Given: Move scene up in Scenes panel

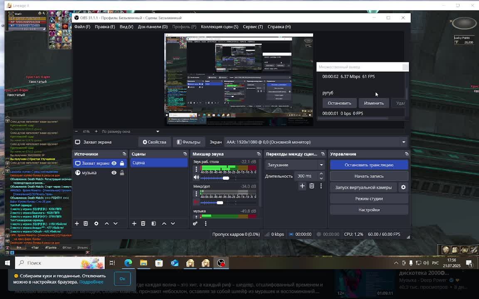Looking at the screenshot, I should pos(164,224).
